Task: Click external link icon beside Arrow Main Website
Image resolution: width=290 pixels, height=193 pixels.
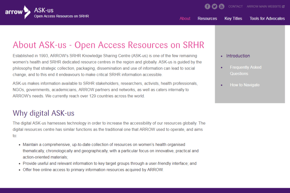Action: pos(283,6)
